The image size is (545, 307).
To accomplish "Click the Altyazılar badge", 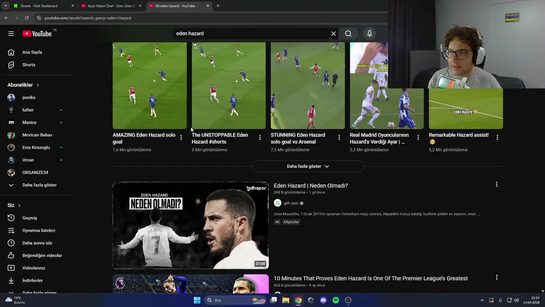I will (x=291, y=222).
